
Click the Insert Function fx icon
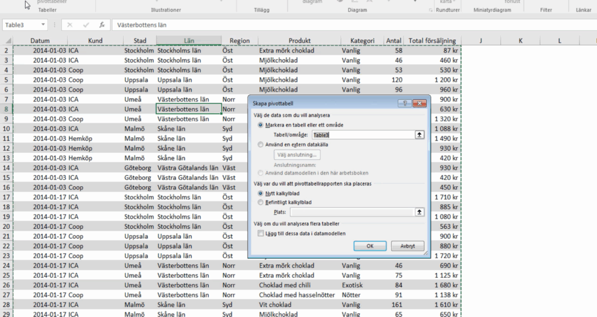click(102, 25)
